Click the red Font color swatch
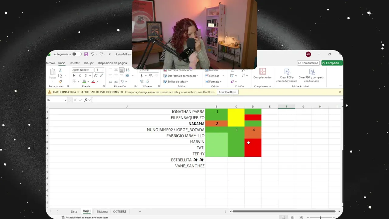This screenshot has height=219, width=389. (93, 82)
